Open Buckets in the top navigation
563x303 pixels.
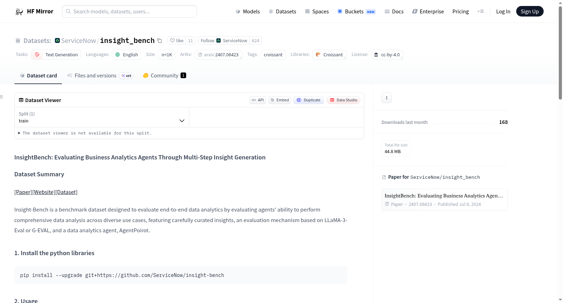point(356,12)
